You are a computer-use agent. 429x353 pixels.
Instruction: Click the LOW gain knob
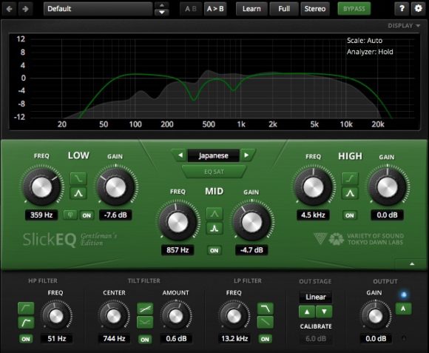point(115,187)
